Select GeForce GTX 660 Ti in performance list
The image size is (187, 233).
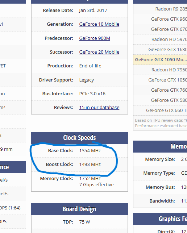point(166,110)
